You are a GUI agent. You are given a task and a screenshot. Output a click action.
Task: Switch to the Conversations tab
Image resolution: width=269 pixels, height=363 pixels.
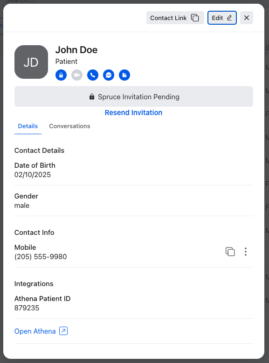[x=69, y=126]
